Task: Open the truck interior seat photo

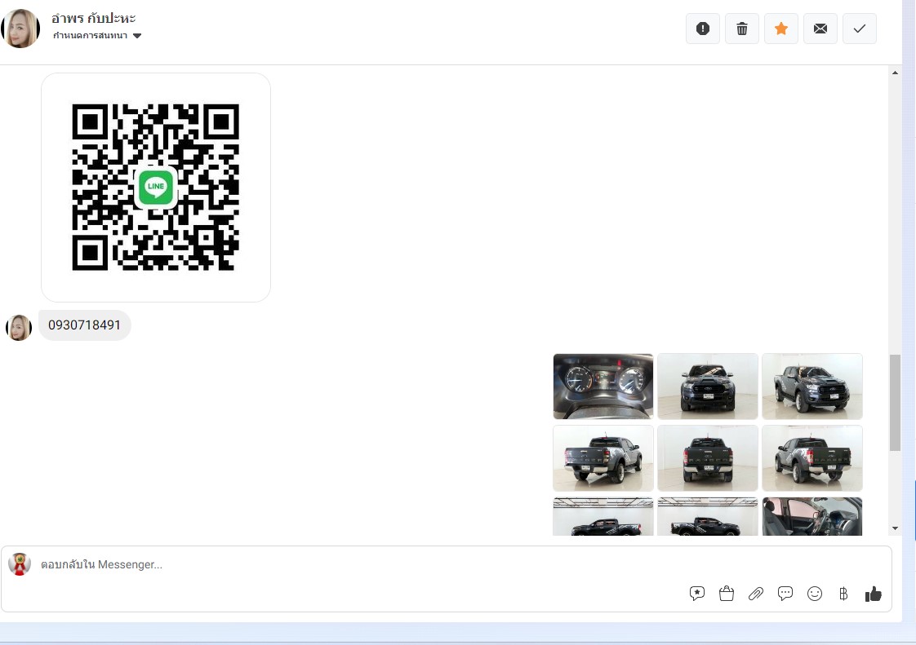Action: tap(812, 517)
